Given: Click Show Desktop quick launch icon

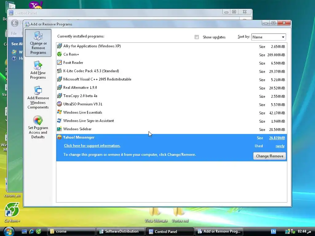Looking at the screenshot, I should [x=24, y=231].
